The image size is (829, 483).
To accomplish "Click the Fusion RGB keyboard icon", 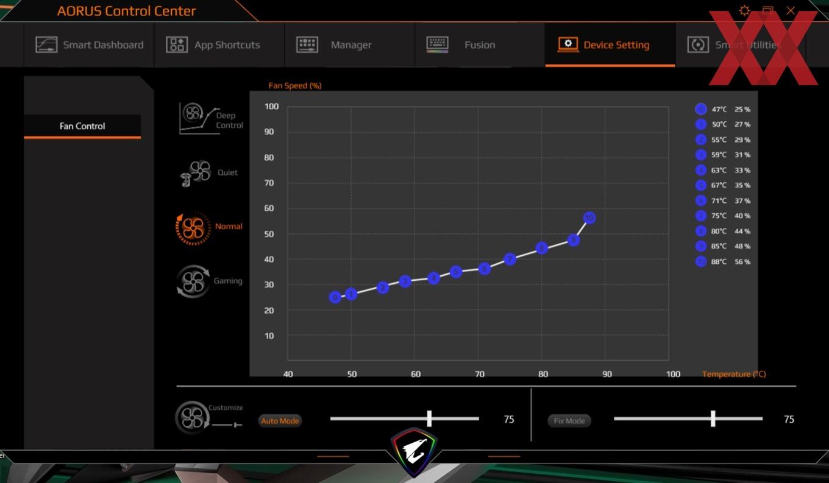I will point(438,44).
